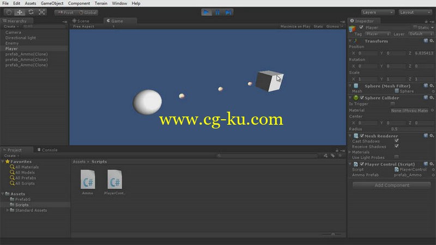436x245 pixels.
Task: Toggle the Static checkbox
Action: [x=415, y=27]
